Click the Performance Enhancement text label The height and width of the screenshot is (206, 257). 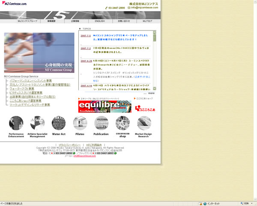pyautogui.click(x=16, y=135)
